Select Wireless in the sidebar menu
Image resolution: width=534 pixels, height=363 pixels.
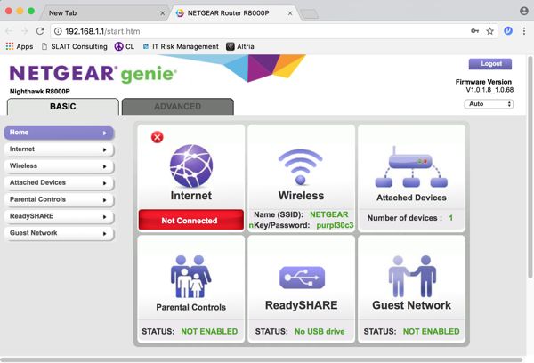pyautogui.click(x=59, y=165)
